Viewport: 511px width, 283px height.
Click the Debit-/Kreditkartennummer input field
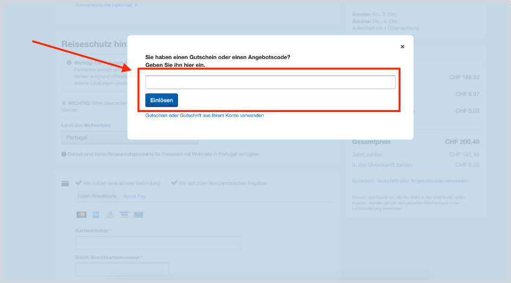tap(122, 269)
